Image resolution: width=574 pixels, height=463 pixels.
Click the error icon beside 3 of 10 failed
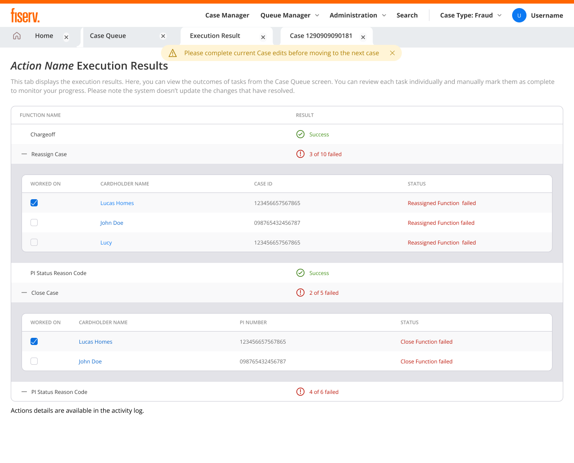[300, 154]
